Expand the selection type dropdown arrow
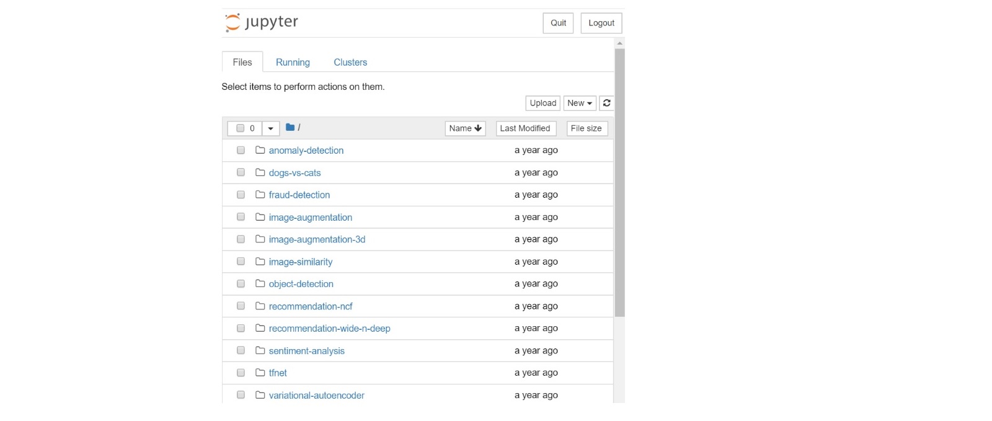Image resolution: width=992 pixels, height=421 pixels. [270, 128]
